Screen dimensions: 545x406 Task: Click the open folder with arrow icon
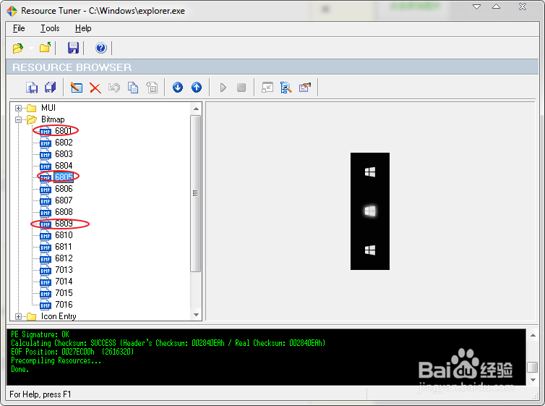click(x=46, y=47)
